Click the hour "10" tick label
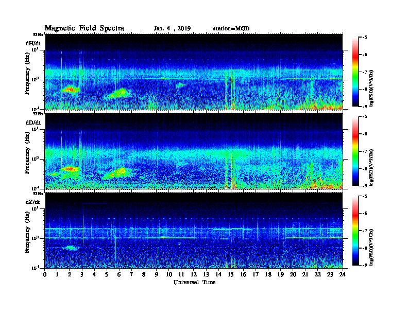Screen dimensions: 408x315 pyautogui.click(x=169, y=274)
